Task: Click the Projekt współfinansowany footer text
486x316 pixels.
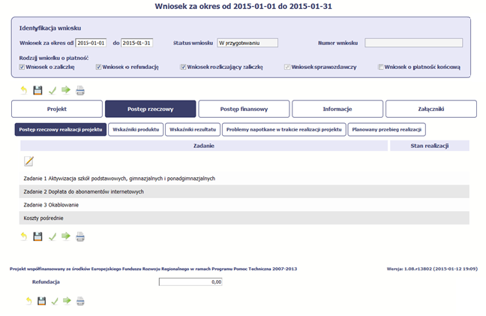Action: (x=153, y=269)
